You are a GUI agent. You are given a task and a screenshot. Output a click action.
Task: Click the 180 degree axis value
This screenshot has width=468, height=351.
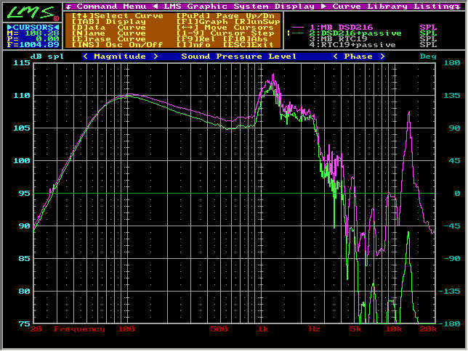pyautogui.click(x=452, y=63)
